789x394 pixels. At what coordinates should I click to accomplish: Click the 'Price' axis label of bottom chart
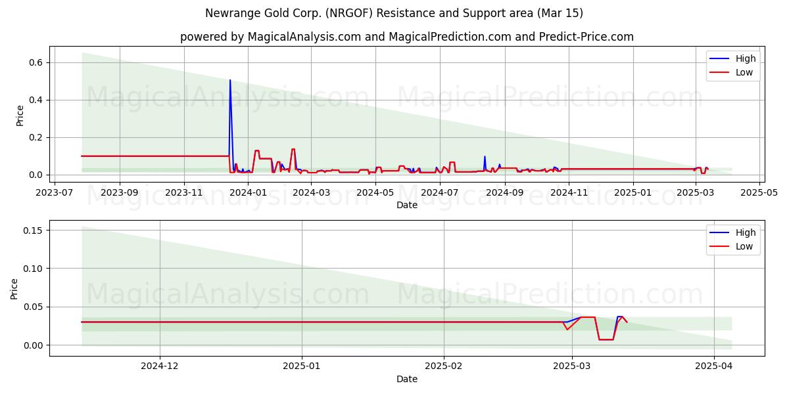coord(15,288)
